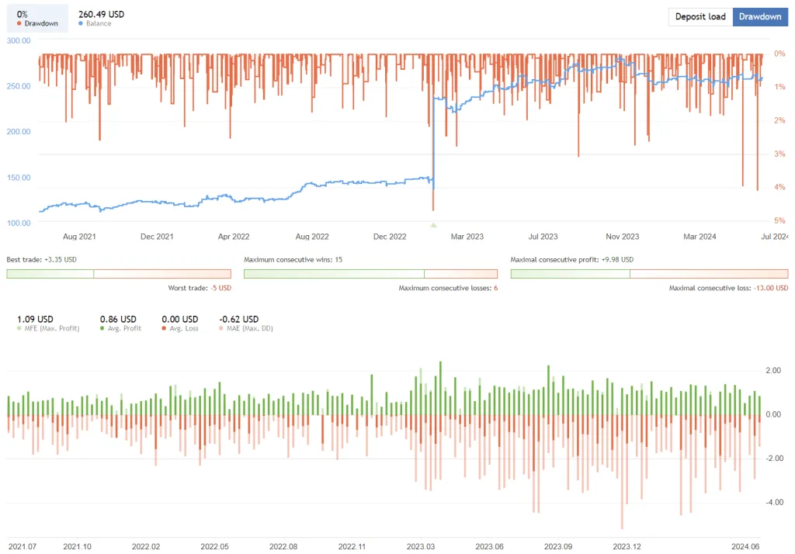The height and width of the screenshot is (554, 795).
Task: Click the 260.49 USD balance value
Action: 99,13
